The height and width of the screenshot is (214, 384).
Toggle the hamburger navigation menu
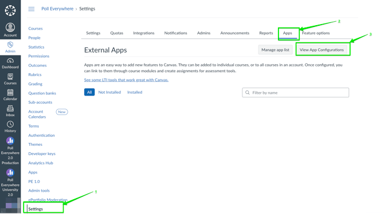coord(32,9)
